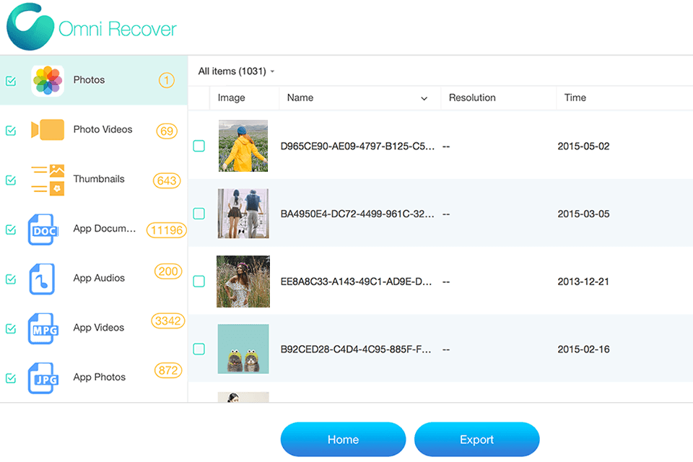This screenshot has width=693, height=462.
Task: Uncheck the App Videos category checkbox
Action: [11, 328]
